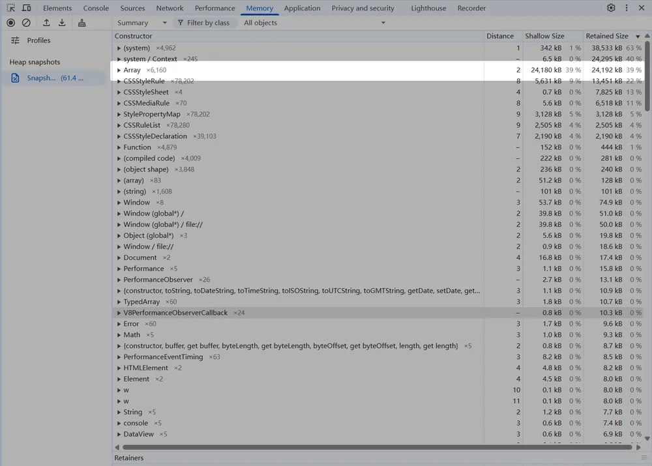
Task: Open the Performance tab
Action: tap(215, 8)
